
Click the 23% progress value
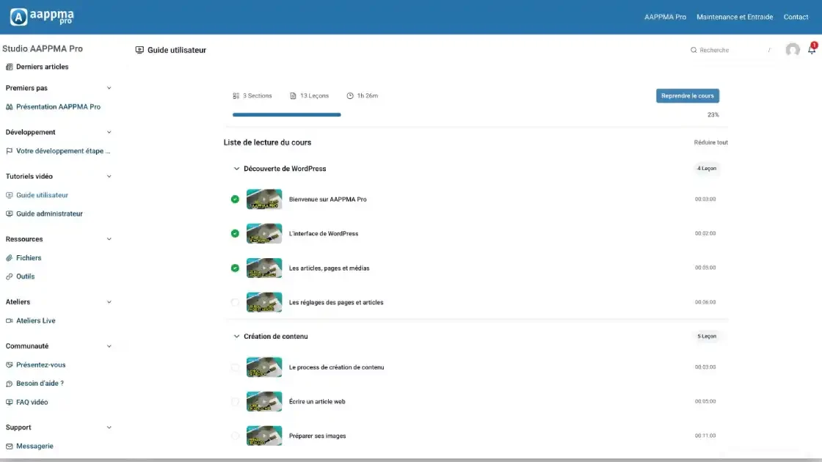click(713, 114)
